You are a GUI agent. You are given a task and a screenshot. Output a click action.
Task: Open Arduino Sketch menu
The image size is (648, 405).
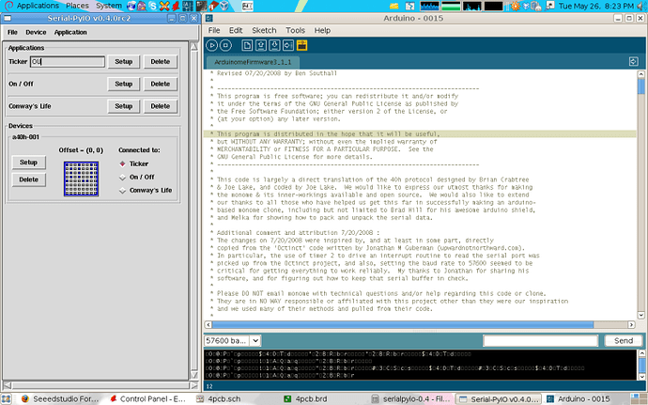(264, 30)
